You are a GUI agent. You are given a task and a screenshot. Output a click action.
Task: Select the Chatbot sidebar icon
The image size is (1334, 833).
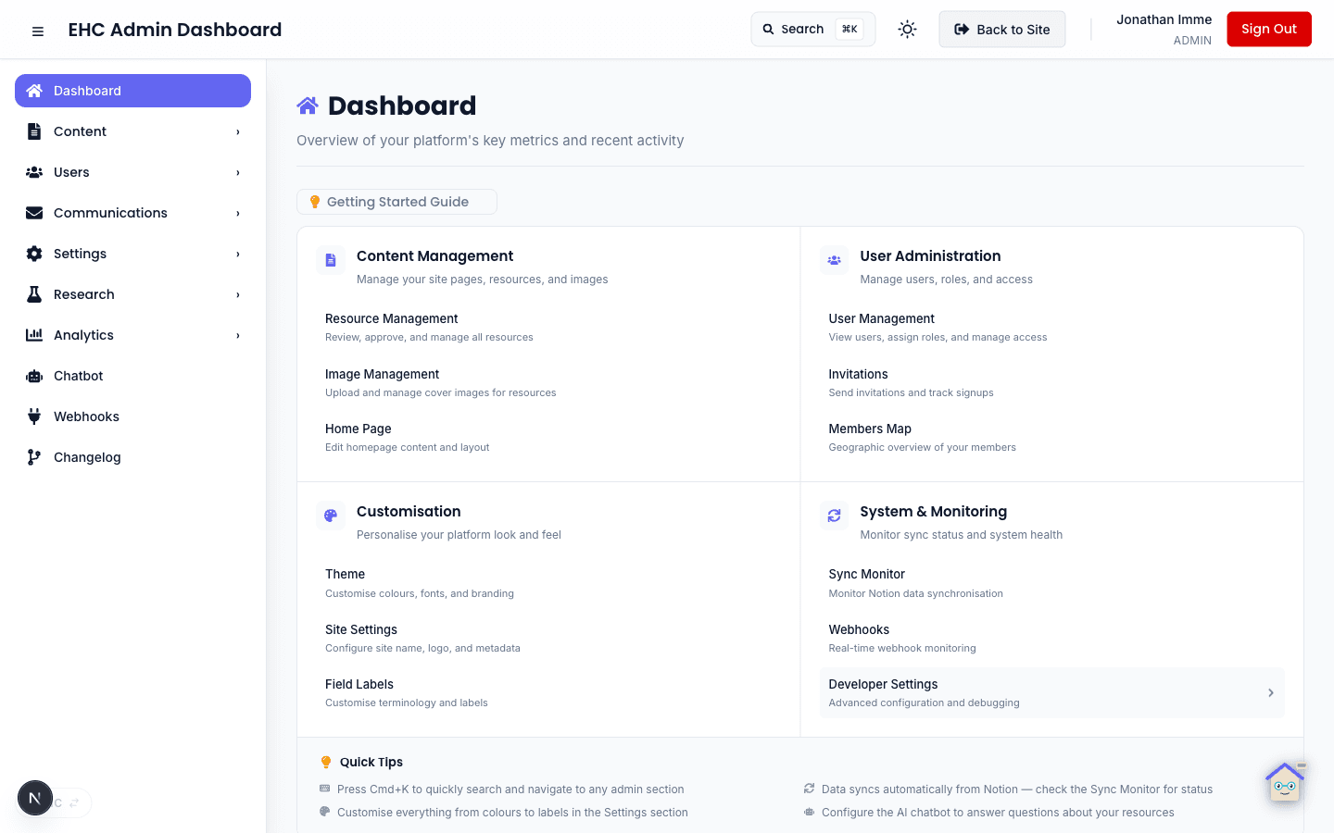tap(33, 376)
